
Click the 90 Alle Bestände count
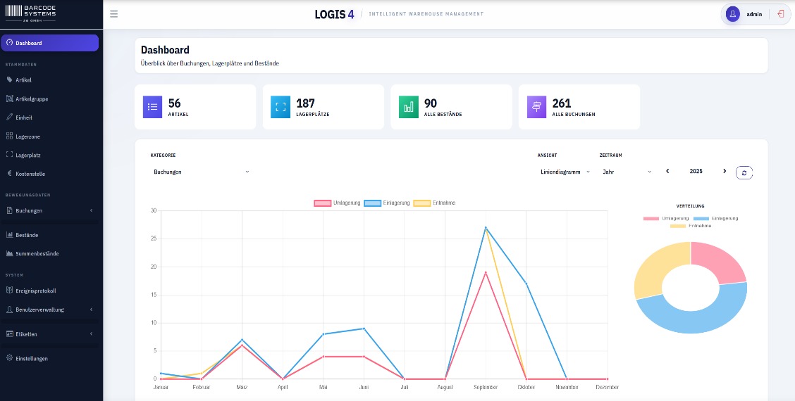(431, 103)
